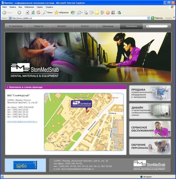The width and height of the screenshot is (176, 179).
Task: Click the StomMedSnab logo in the banner
Action: pos(34,70)
